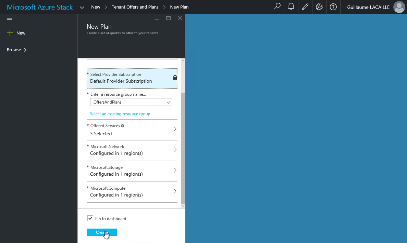Click the Guillaume LACAILLE account name
407x243 pixels.
click(368, 7)
